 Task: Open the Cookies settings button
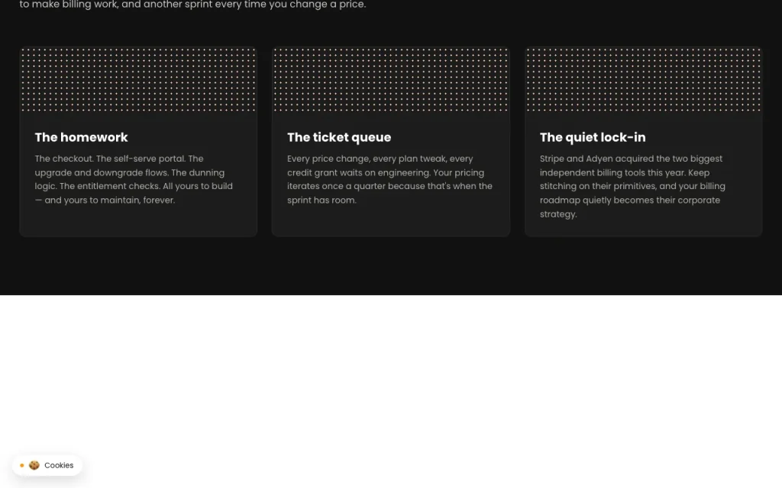click(x=47, y=465)
